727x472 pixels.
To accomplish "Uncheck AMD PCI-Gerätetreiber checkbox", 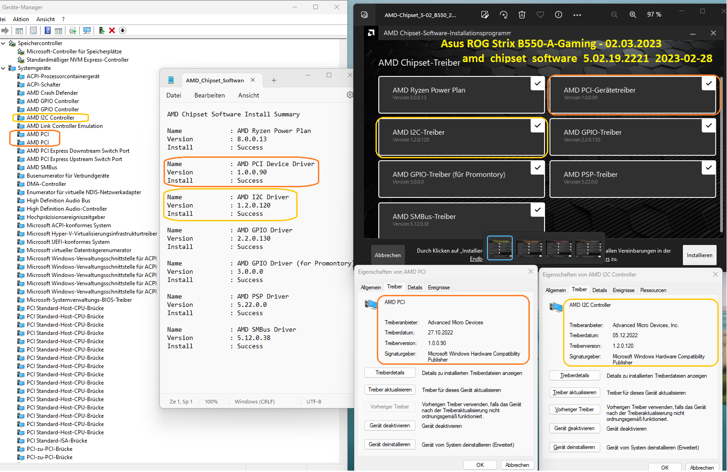I will (709, 83).
